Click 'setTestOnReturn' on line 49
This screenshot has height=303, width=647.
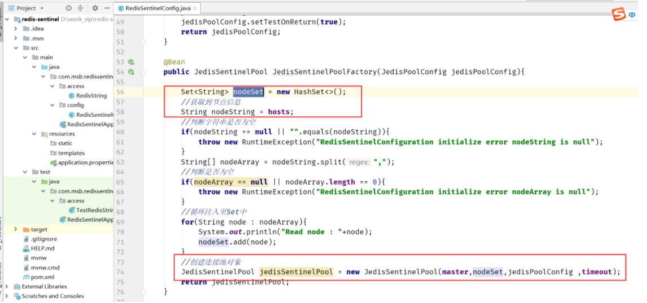click(x=282, y=22)
